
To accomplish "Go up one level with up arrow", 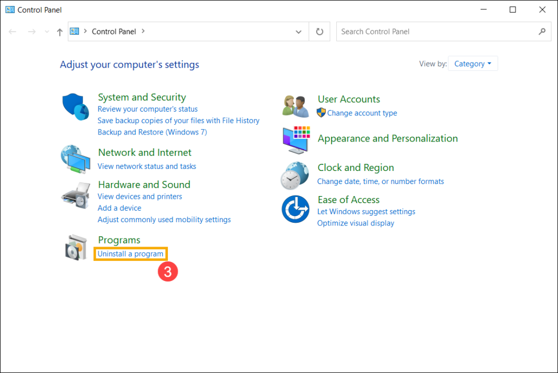I will tap(60, 32).
